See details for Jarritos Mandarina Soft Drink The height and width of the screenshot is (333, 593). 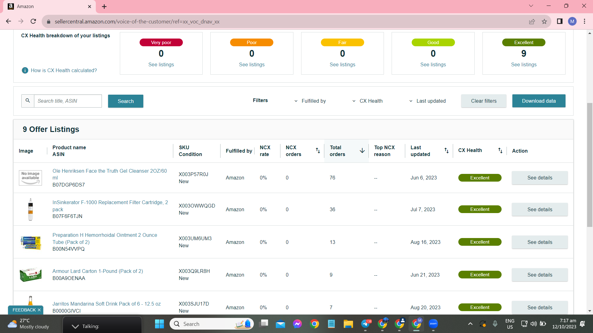tap(540, 307)
